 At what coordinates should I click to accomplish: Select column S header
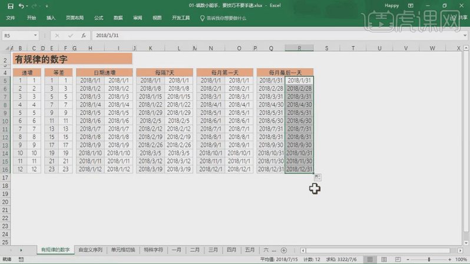coord(327,48)
